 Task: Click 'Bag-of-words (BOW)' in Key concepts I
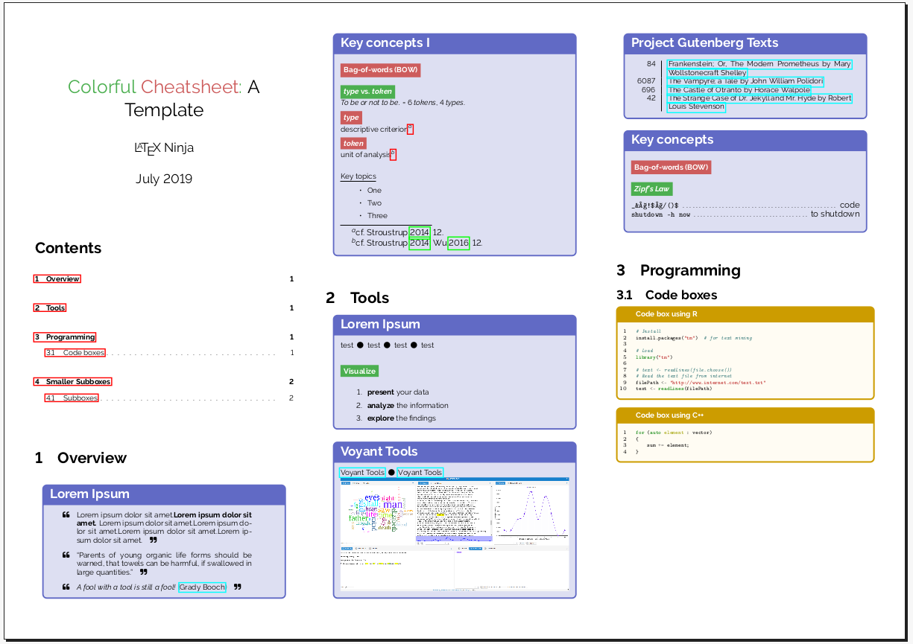[x=381, y=71]
